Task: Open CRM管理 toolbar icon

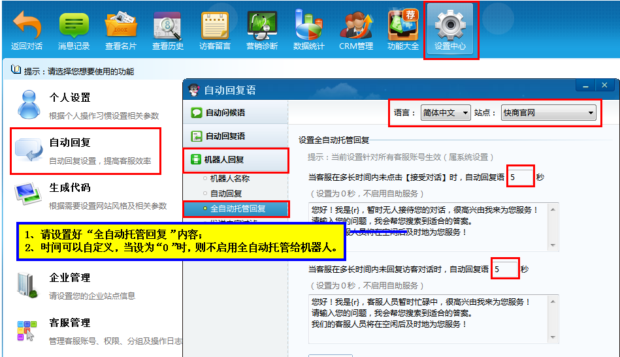Action: coord(356,26)
